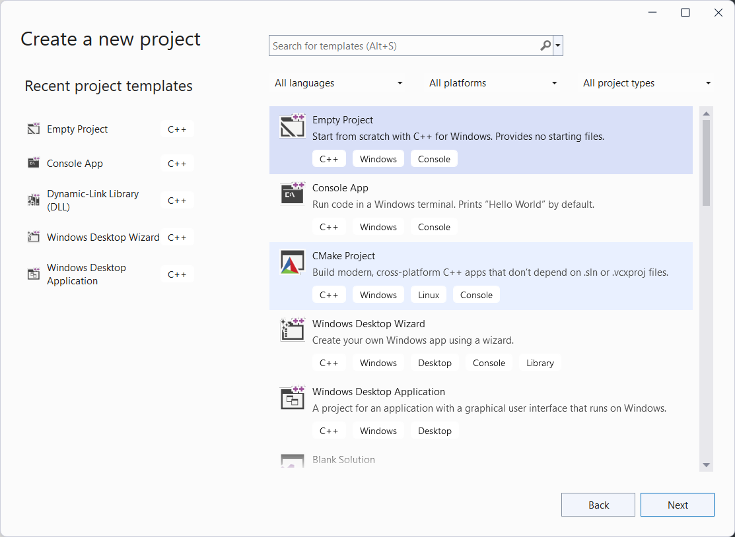Click recent Empty Project icon
The image size is (735, 537).
[x=34, y=129]
